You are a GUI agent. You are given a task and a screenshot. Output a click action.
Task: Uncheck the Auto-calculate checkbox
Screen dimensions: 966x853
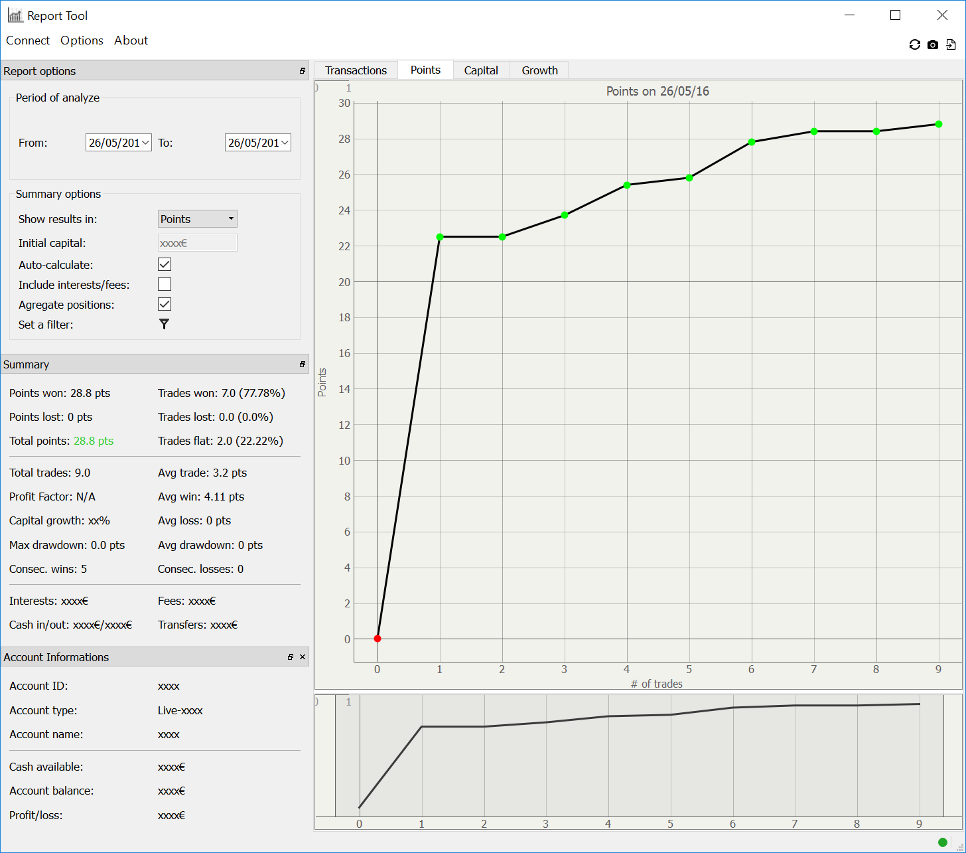click(x=165, y=264)
